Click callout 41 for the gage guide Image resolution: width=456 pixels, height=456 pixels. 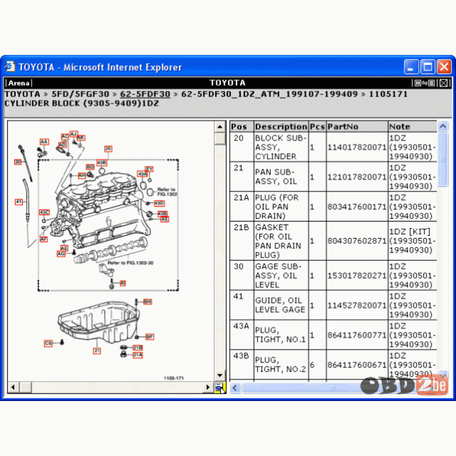[19, 202]
